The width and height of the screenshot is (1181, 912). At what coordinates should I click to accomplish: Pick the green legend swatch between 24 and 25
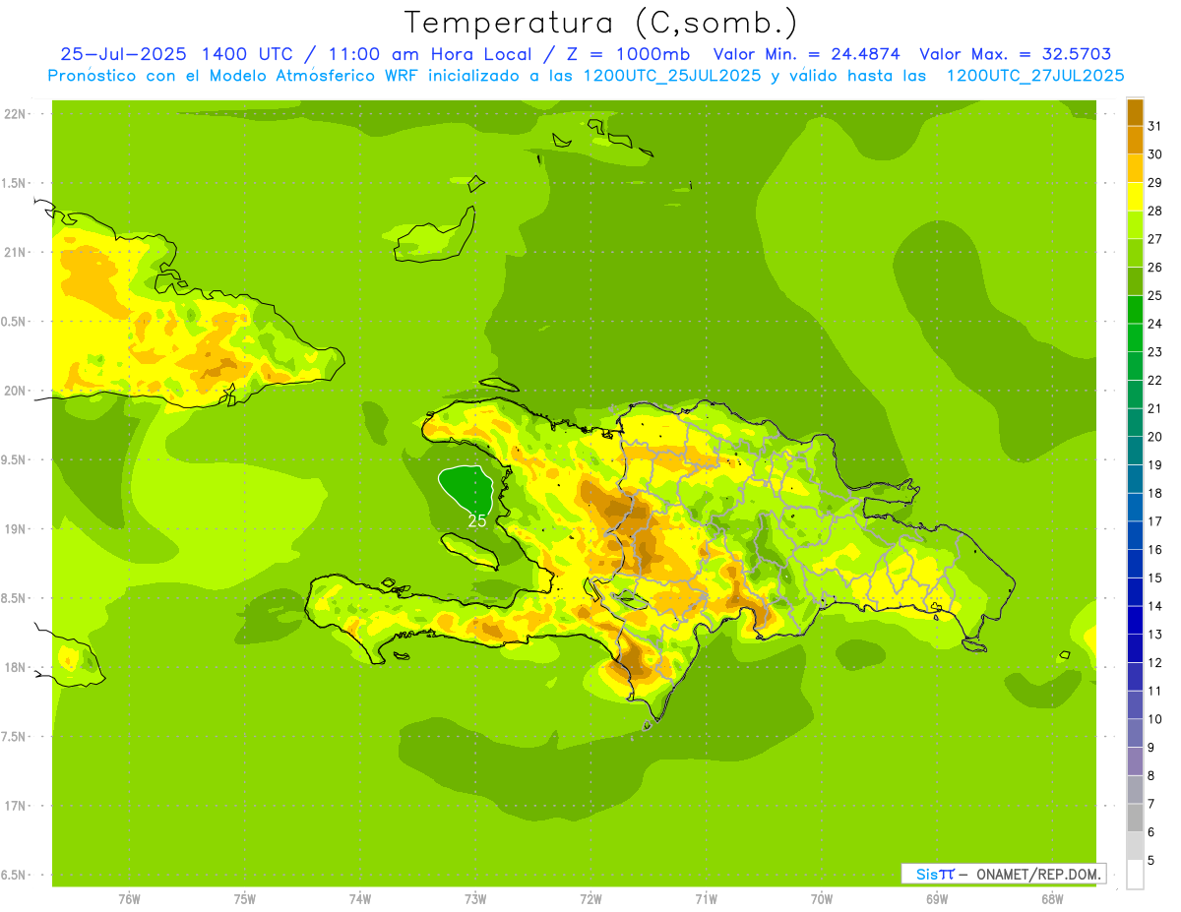[1135, 309]
